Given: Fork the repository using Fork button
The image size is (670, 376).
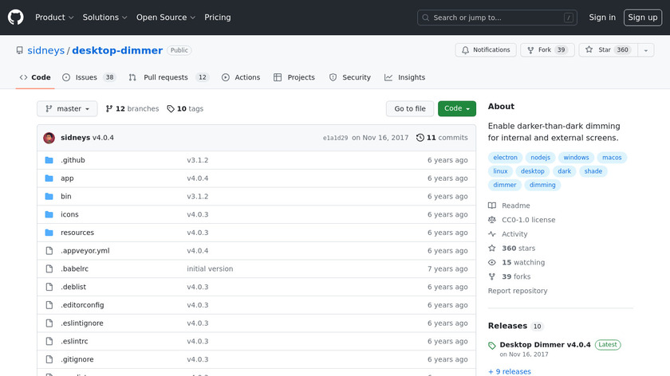Looking at the screenshot, I should 547,50.
